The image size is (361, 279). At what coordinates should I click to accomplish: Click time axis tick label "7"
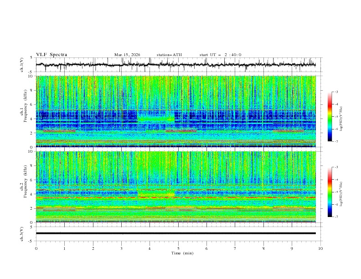click(x=235, y=248)
